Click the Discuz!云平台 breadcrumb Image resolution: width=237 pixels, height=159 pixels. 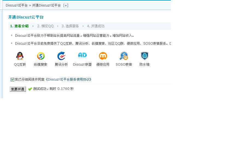(x=17, y=5)
